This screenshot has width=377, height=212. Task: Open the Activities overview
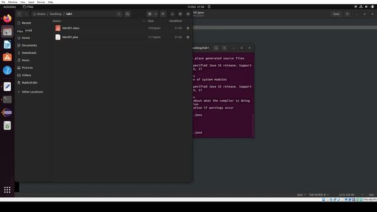tap(9, 7)
